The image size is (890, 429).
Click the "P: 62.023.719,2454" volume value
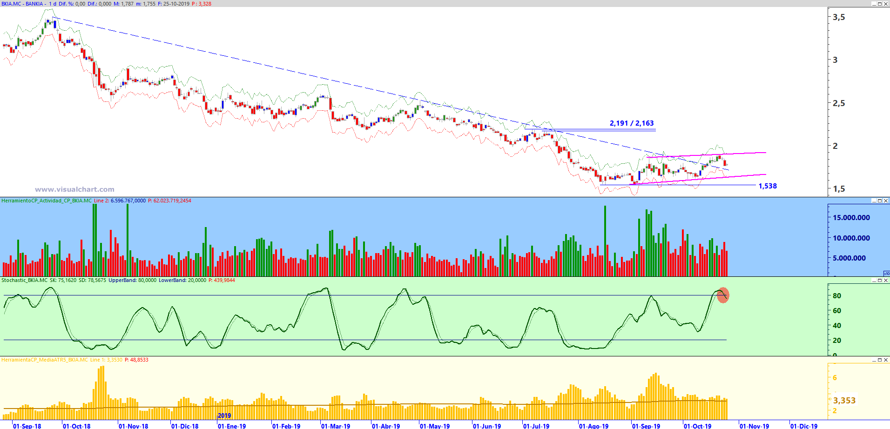pyautogui.click(x=169, y=201)
